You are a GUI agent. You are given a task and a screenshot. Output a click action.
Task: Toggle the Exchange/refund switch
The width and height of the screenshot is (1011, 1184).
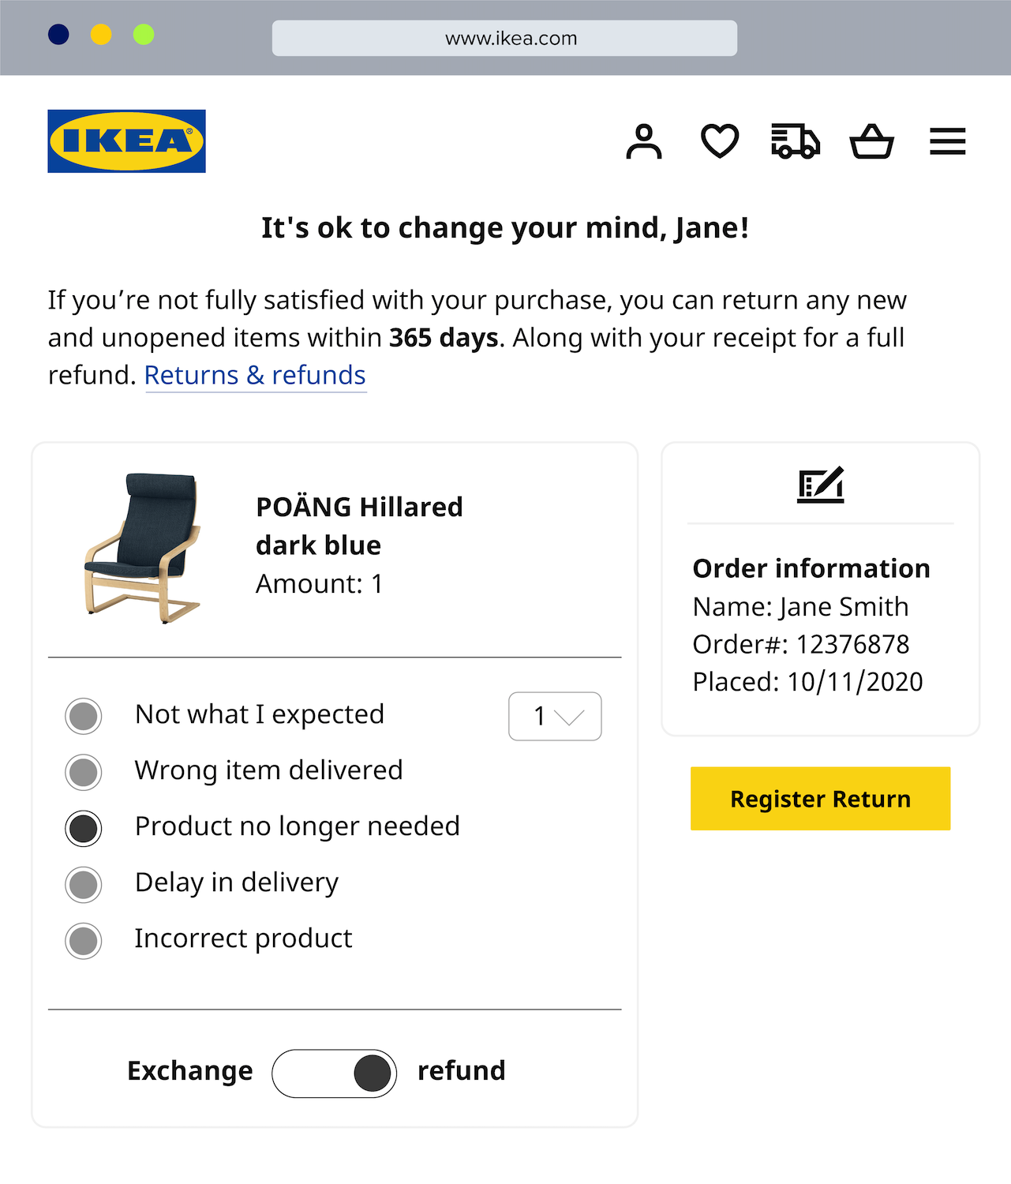334,1073
